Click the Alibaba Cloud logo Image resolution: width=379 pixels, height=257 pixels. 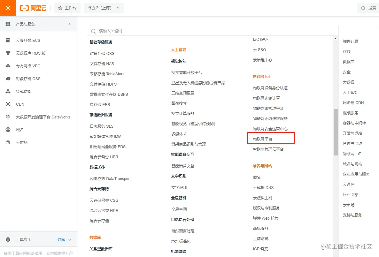(33, 8)
